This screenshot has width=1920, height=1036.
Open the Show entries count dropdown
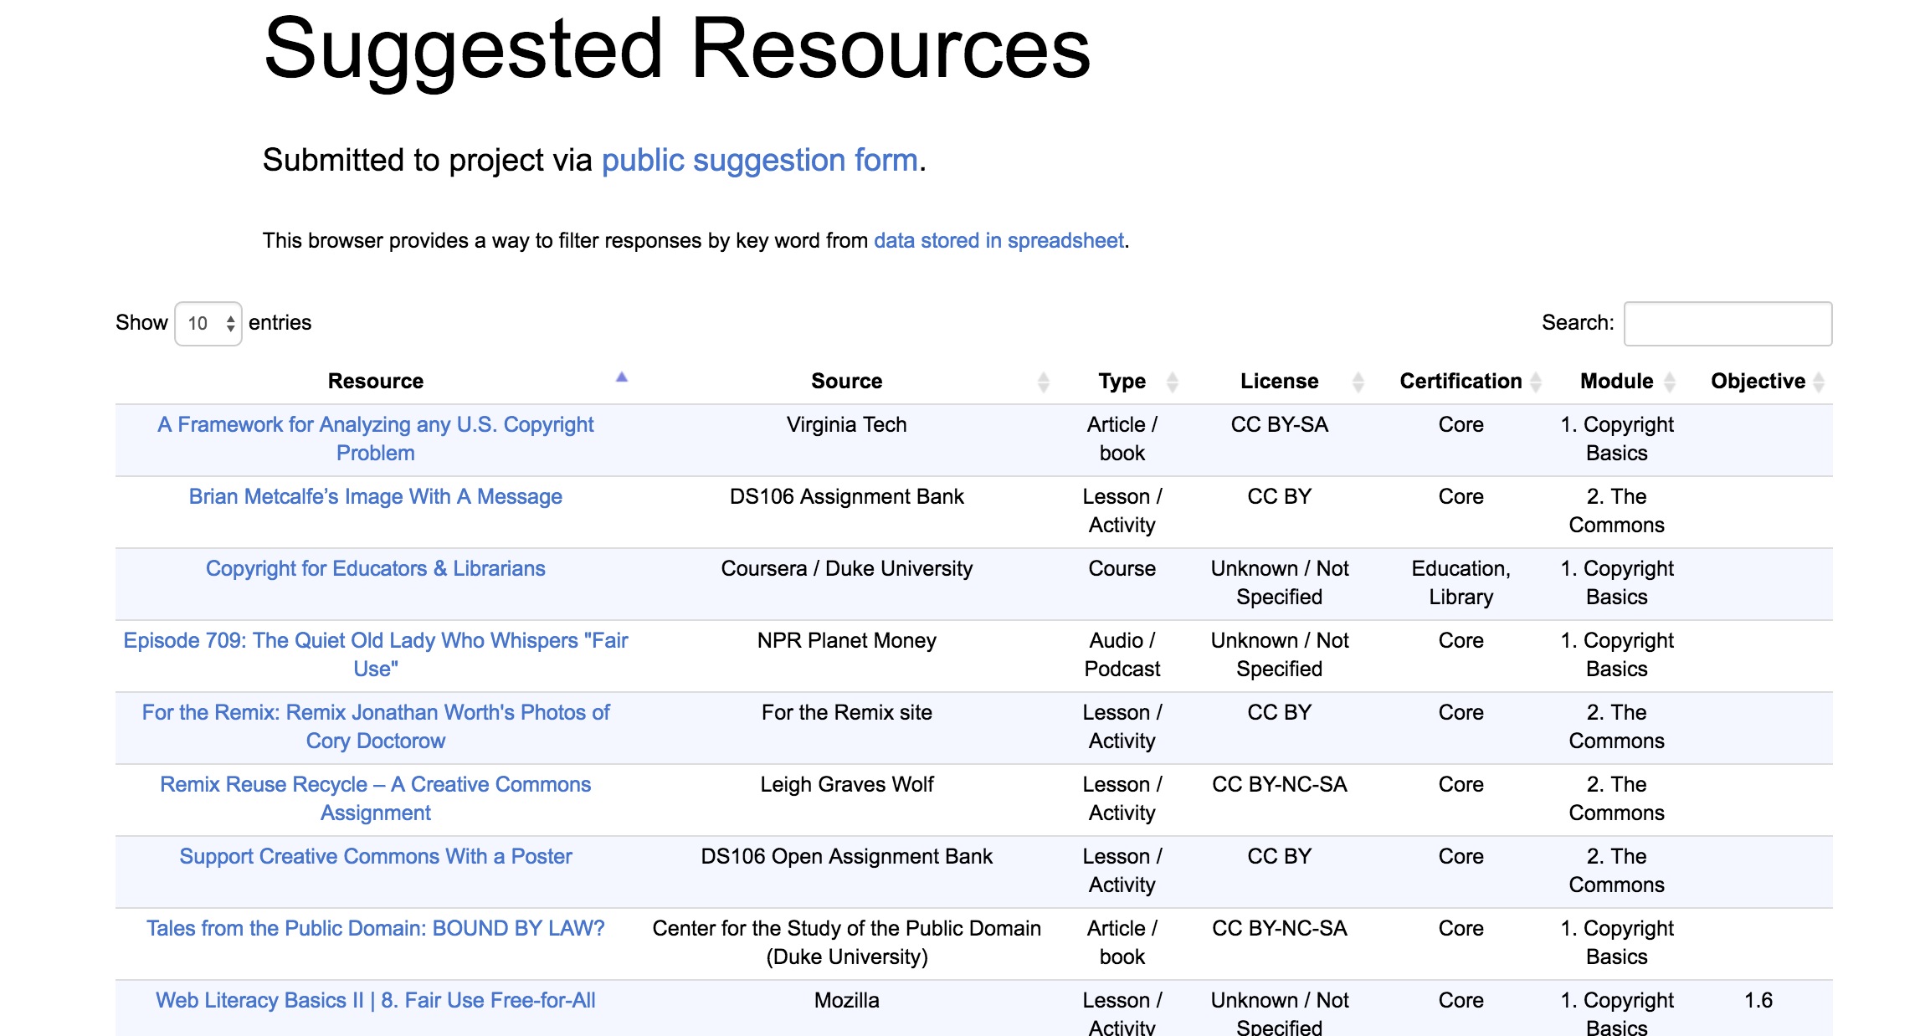pyautogui.click(x=208, y=323)
